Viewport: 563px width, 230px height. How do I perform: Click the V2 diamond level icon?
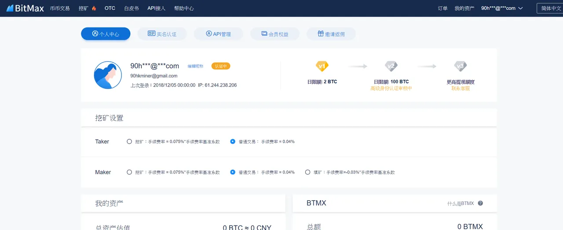point(391,67)
